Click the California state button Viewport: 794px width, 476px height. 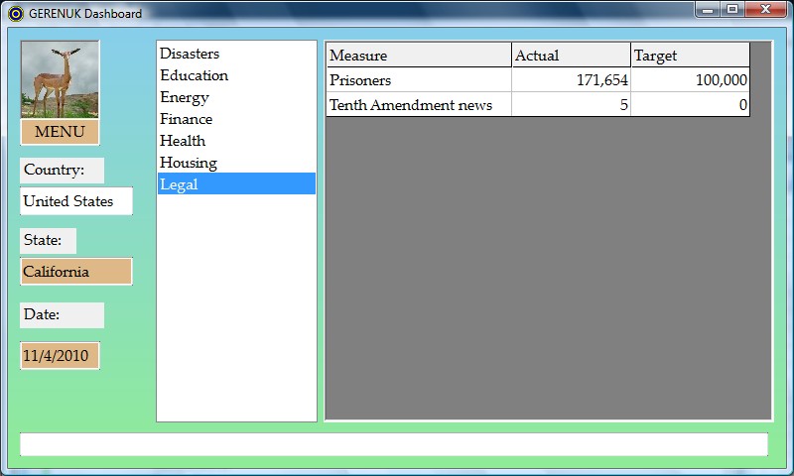click(x=76, y=272)
